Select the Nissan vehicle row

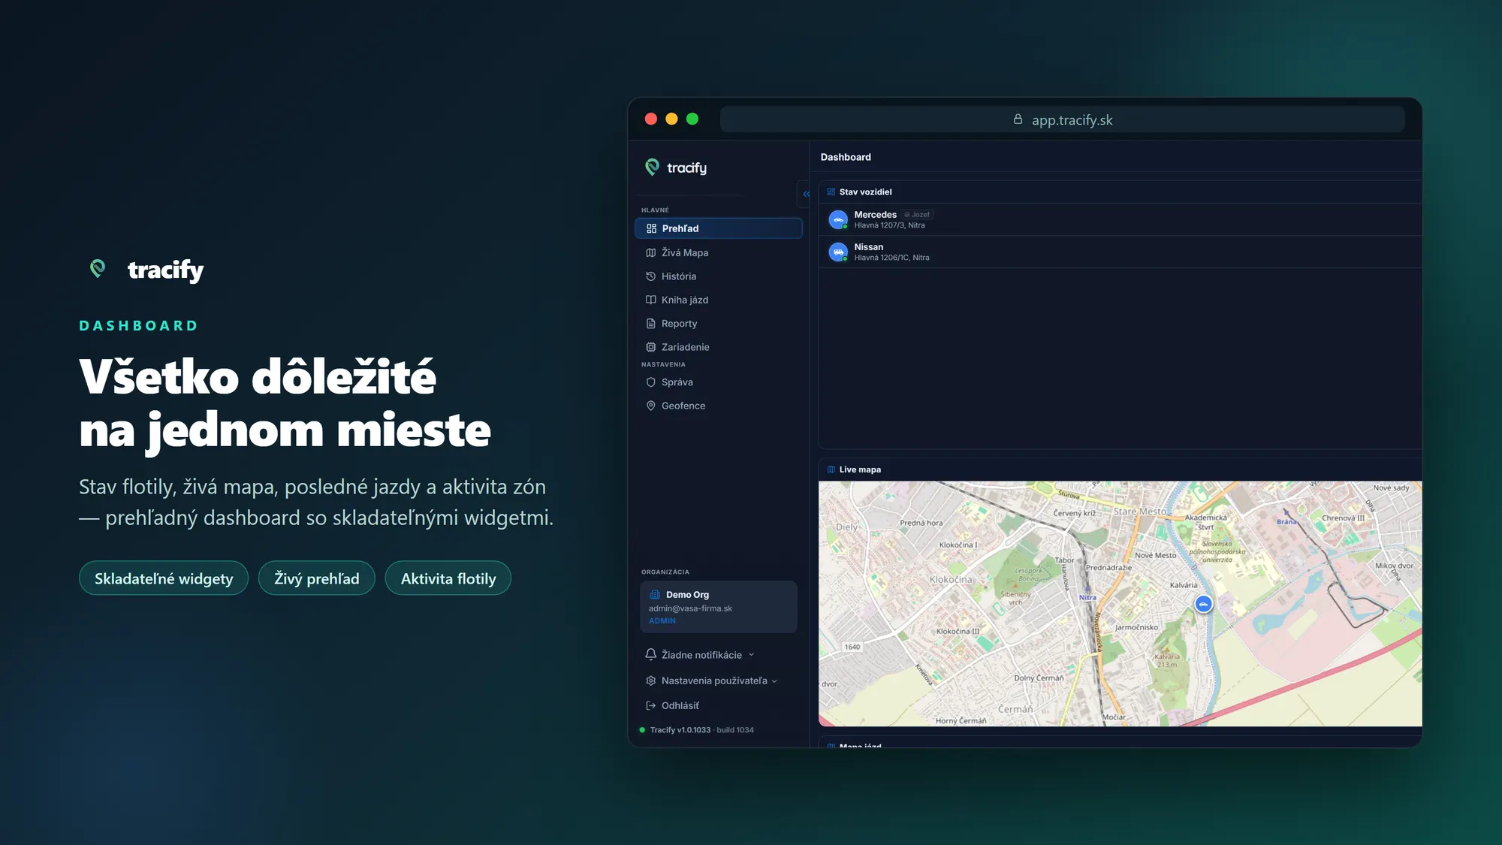pyautogui.click(x=1120, y=252)
